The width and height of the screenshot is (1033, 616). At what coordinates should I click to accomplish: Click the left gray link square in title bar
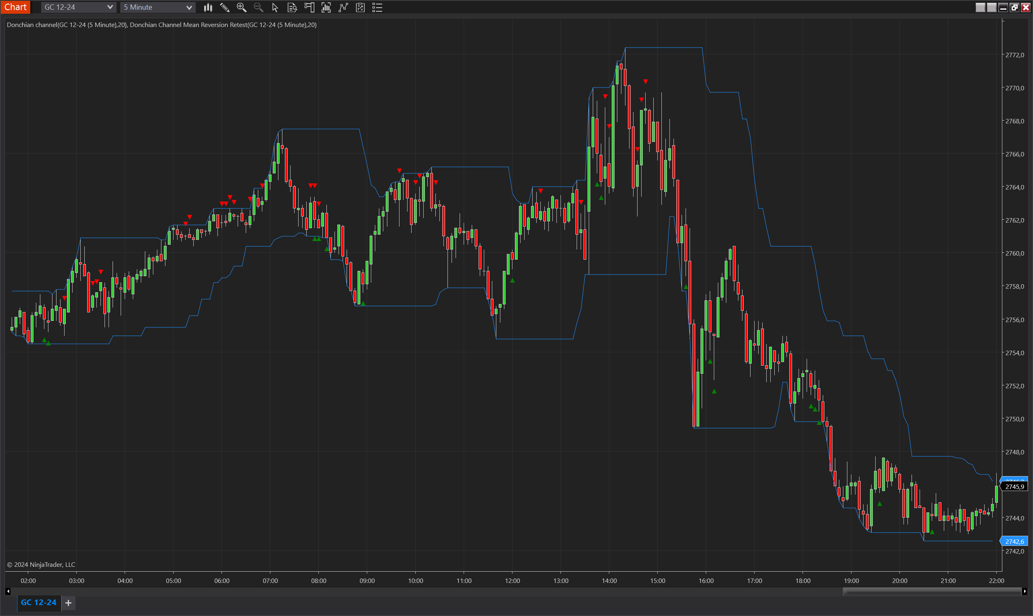(980, 7)
